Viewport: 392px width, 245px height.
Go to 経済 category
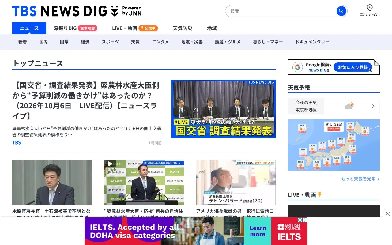[x=85, y=42]
